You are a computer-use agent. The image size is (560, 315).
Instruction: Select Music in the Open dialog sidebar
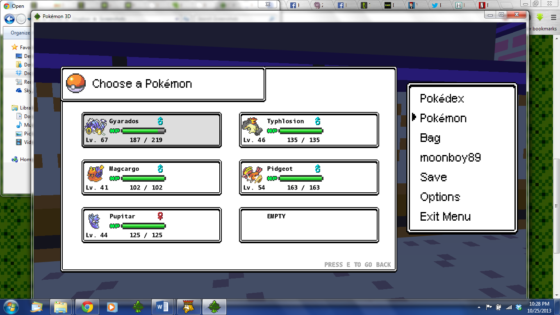(x=23, y=125)
